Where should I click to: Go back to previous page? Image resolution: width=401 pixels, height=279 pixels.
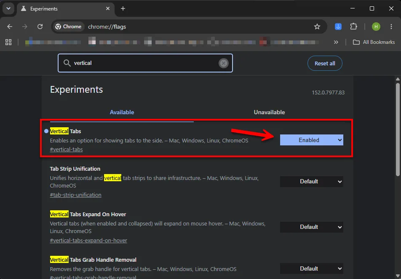pyautogui.click(x=10, y=27)
